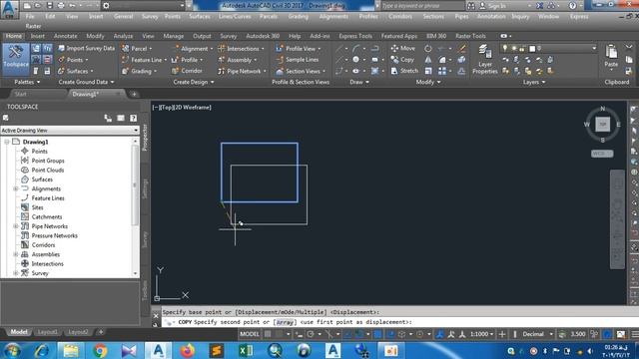Click the Scale tool icon
Screen dimensions: 639x359
click(x=428, y=71)
